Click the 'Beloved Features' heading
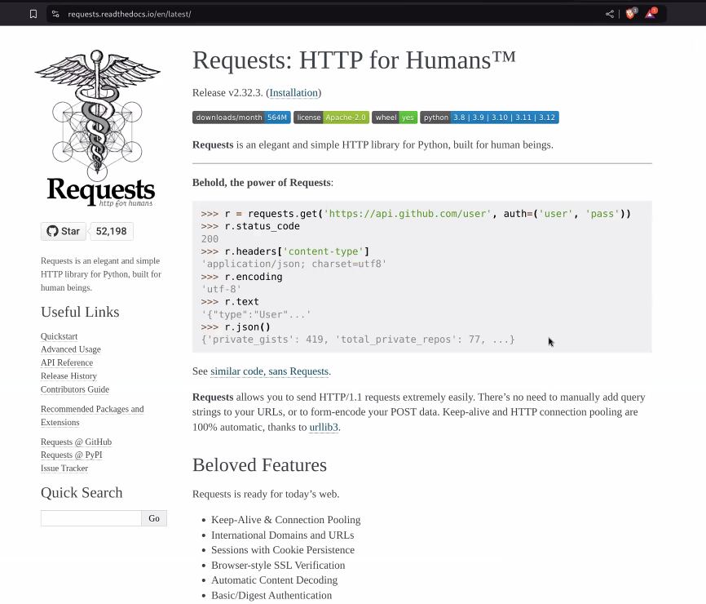Viewport: 706px width, 604px height. click(259, 465)
